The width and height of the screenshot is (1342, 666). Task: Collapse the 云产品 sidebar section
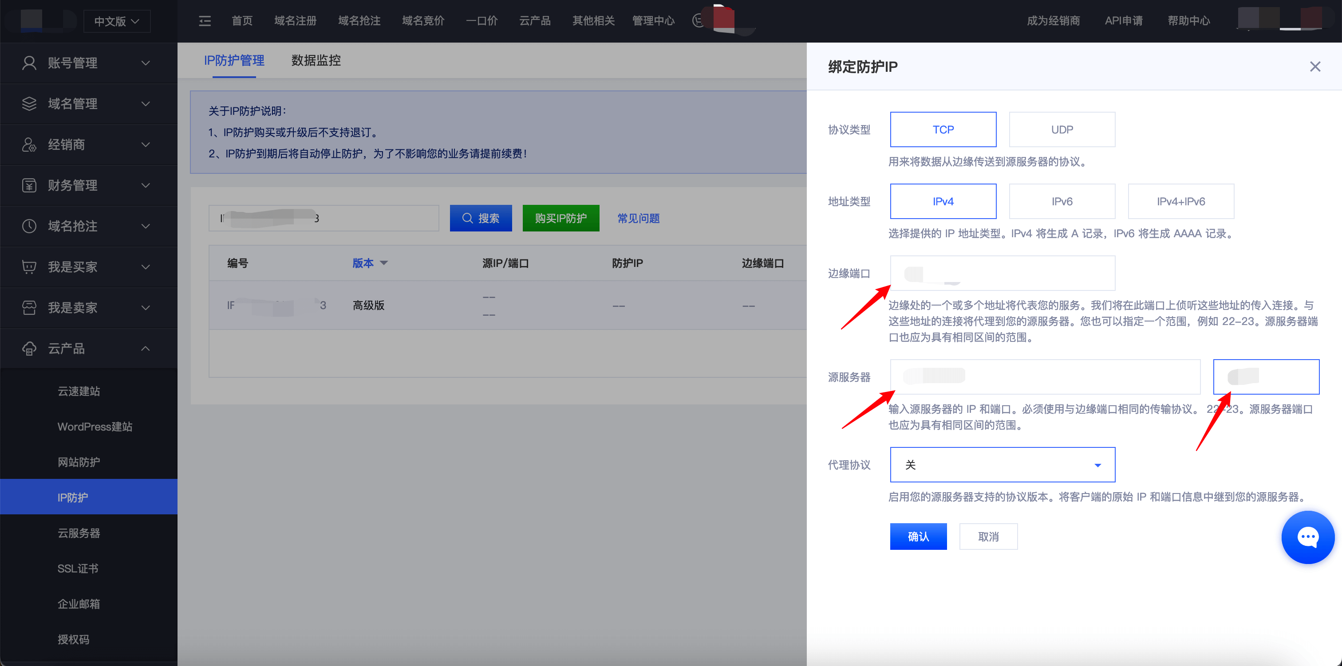[x=146, y=349]
